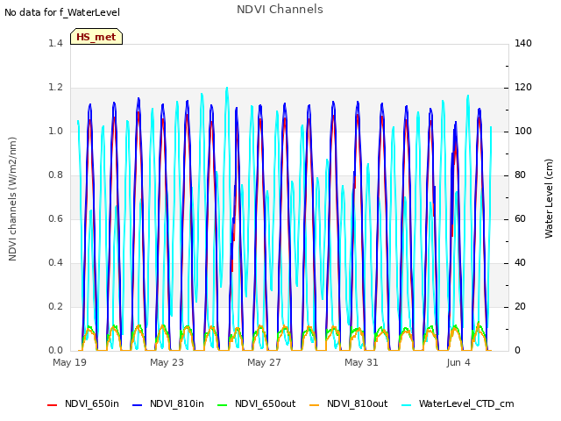Click the 0 tick on the right axis
Screen dimensions: 561x421
517,351
